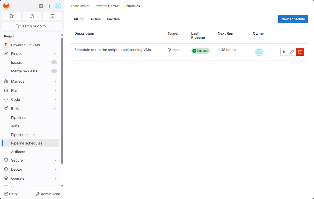Toggle the sidebar collapse icon

41,6
